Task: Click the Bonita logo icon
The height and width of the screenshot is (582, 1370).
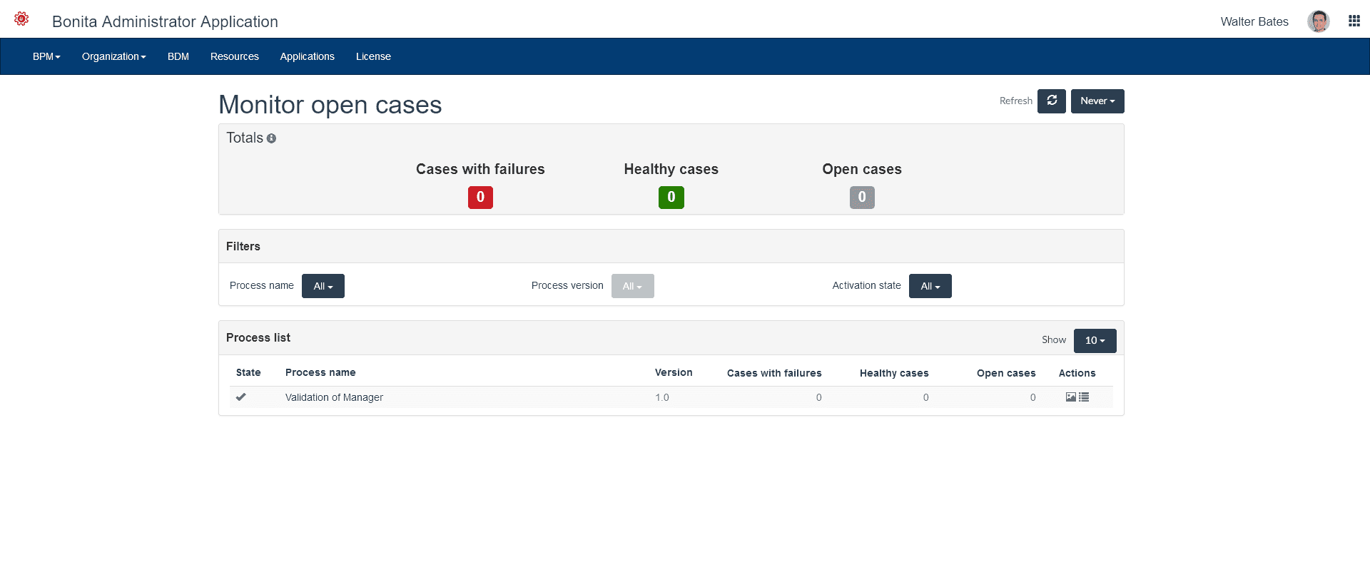Action: click(21, 19)
